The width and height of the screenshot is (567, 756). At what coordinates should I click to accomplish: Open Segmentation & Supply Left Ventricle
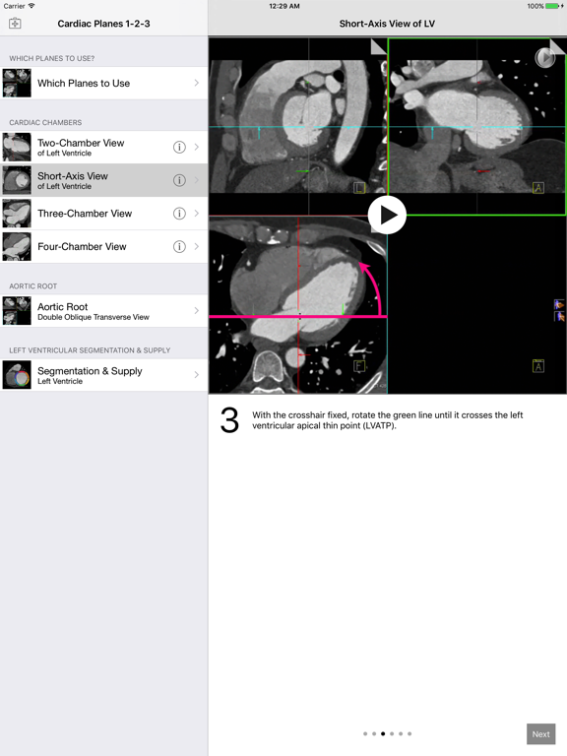103,375
